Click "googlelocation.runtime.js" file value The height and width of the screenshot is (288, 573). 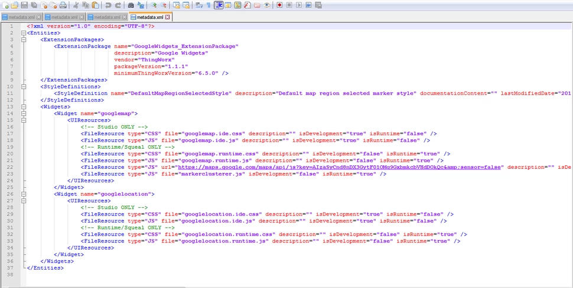(x=224, y=241)
